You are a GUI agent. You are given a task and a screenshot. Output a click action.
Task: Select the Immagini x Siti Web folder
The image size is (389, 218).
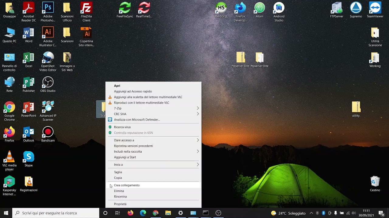coord(67,62)
